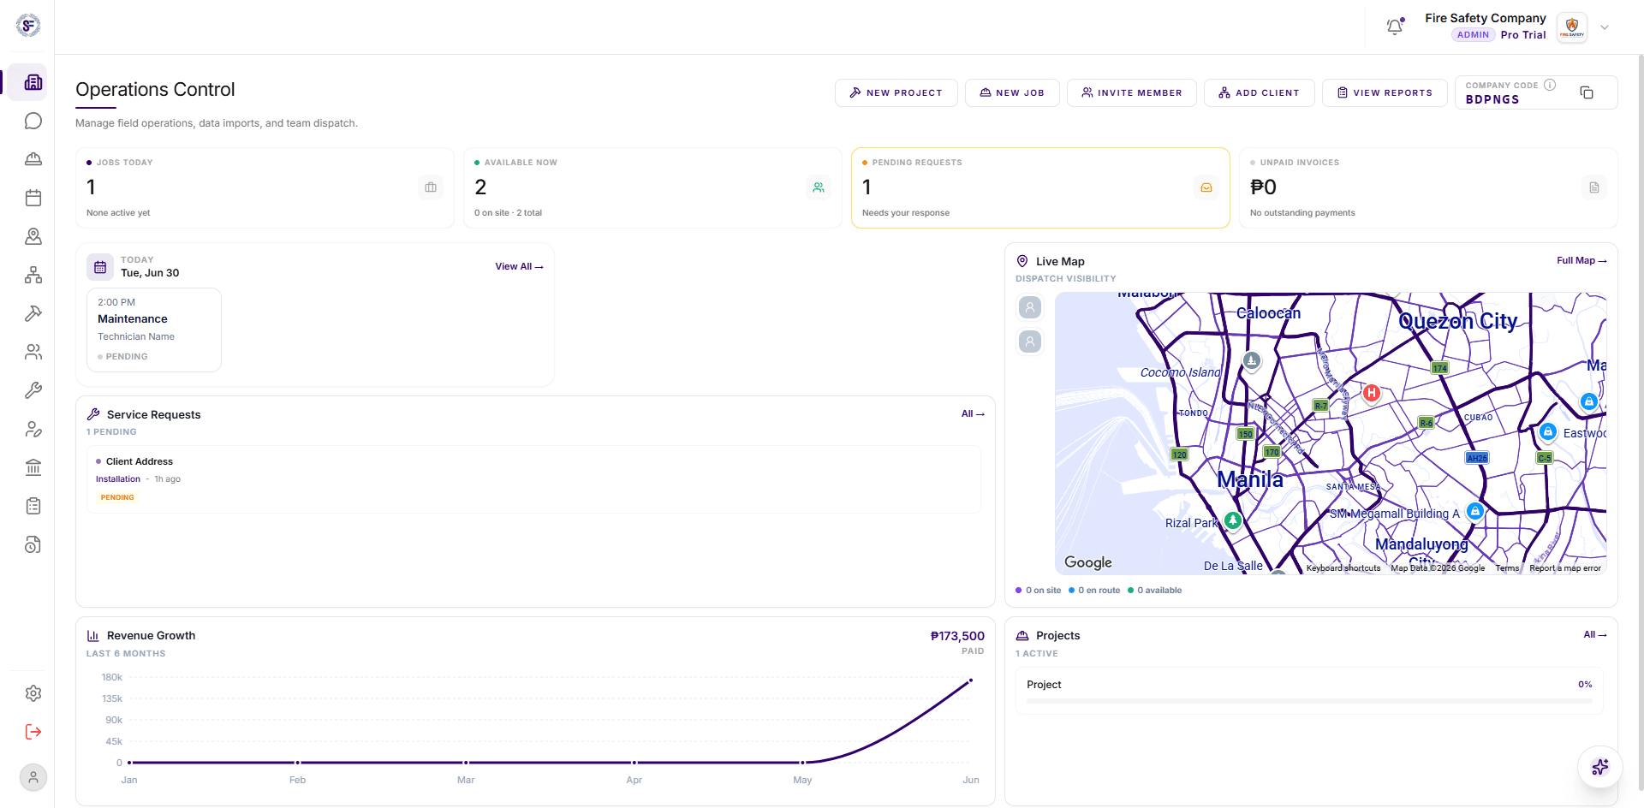Screen dimensions: 1644x808
Task: Open the location contact sidebar icon
Action: [33, 236]
